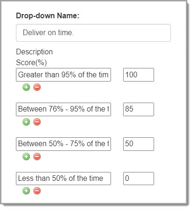Delete the Between 76% - 95% row
Viewport: 192px width, 209px height.
37,122
